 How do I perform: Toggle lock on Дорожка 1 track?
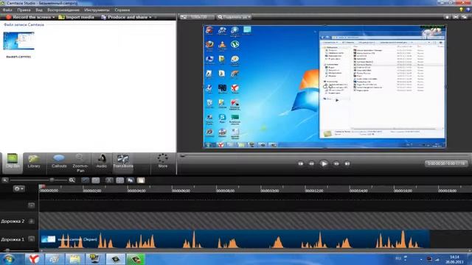click(x=31, y=239)
